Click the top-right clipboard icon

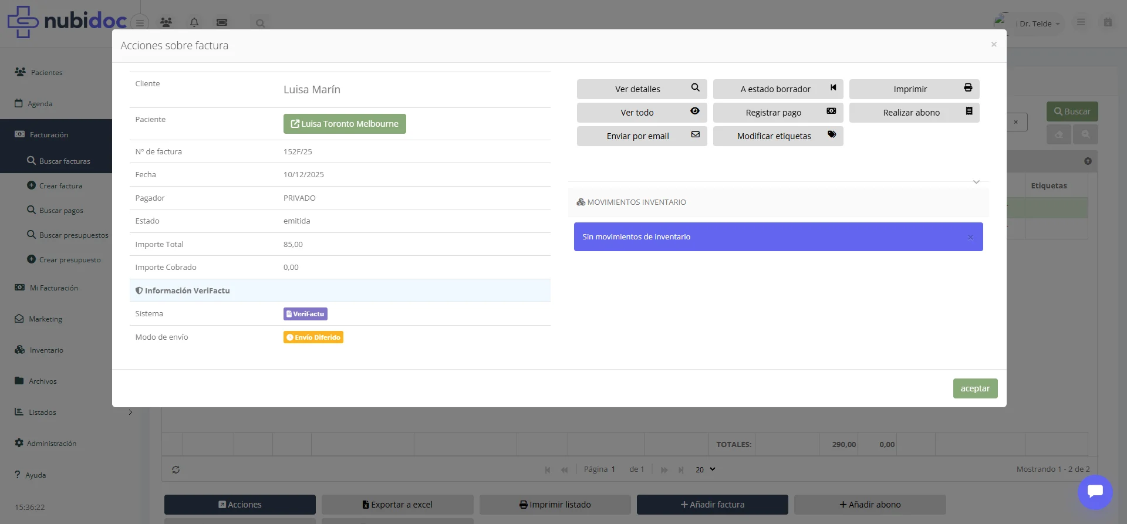pos(1108,22)
